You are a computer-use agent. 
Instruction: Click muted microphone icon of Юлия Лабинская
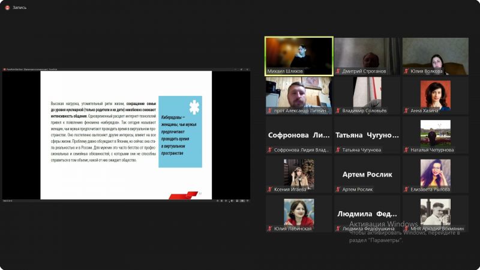[x=269, y=229]
